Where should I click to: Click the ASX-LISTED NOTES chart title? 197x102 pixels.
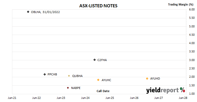click(98, 6)
